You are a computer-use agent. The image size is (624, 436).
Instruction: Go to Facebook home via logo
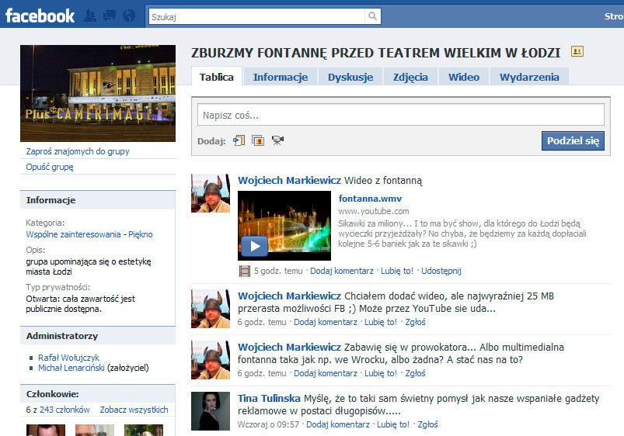tap(40, 16)
